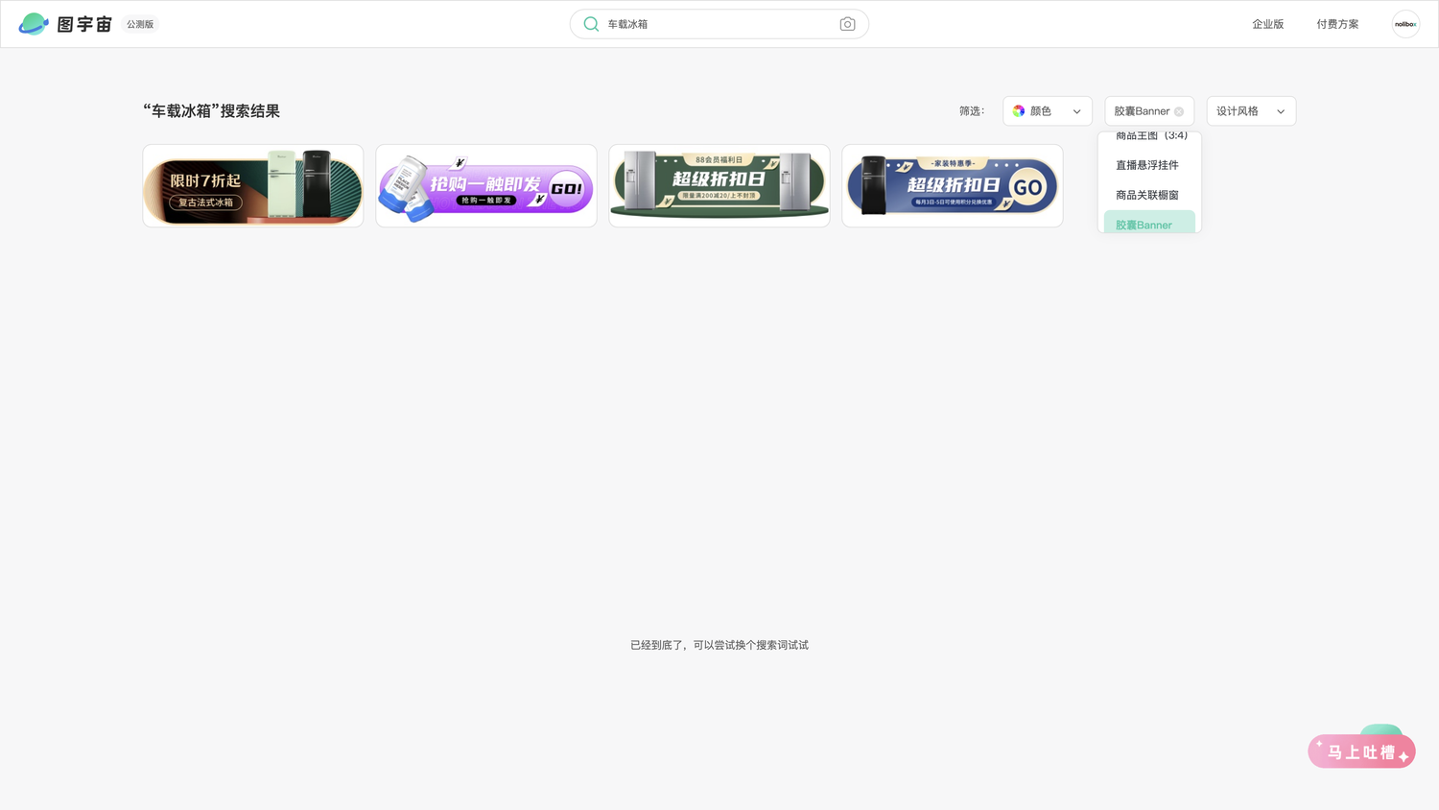Expand the 设计风格 dropdown
The height and width of the screenshot is (810, 1439).
pyautogui.click(x=1251, y=111)
